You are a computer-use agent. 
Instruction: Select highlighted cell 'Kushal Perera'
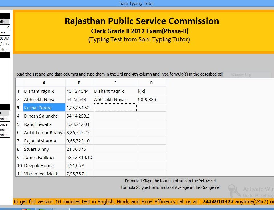click(44, 108)
